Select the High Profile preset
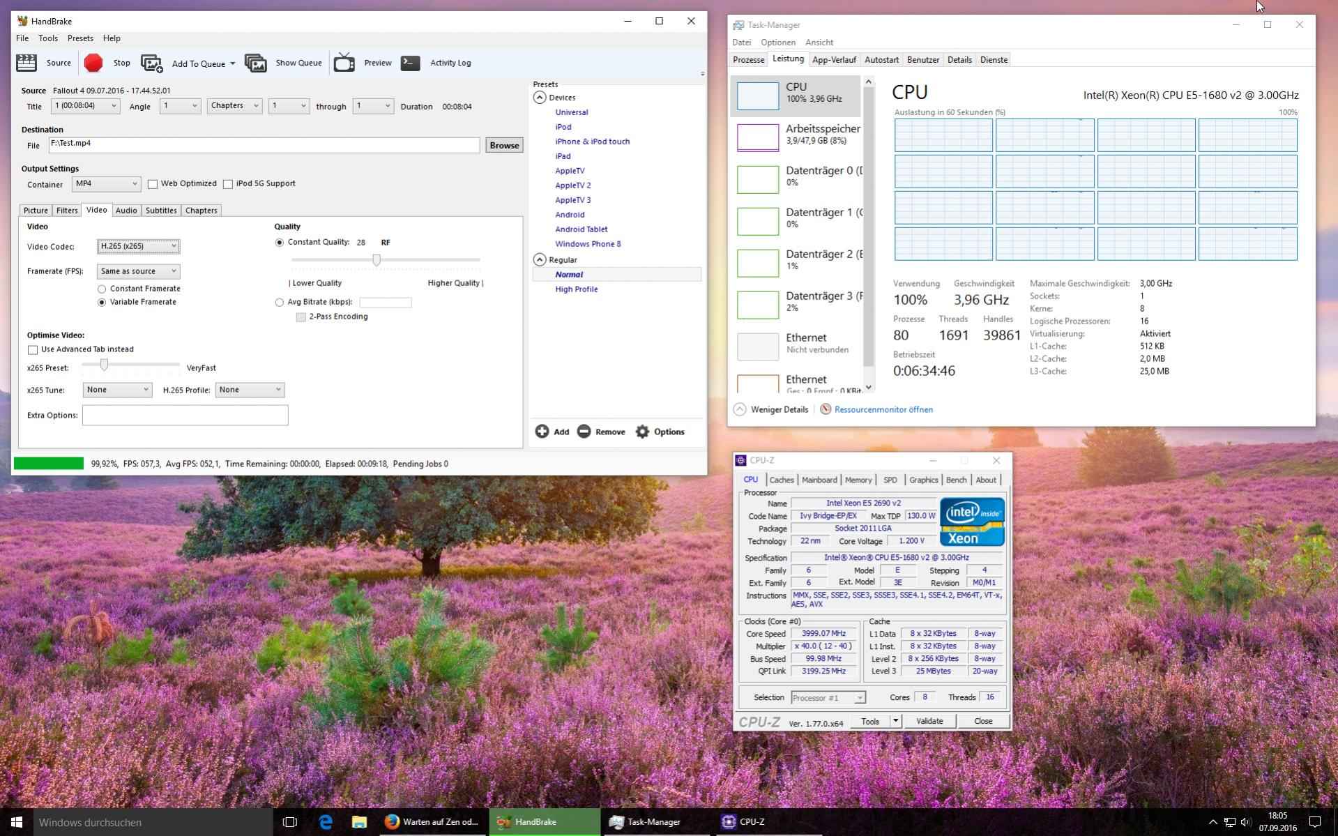Viewport: 1338px width, 836px height. [x=576, y=289]
